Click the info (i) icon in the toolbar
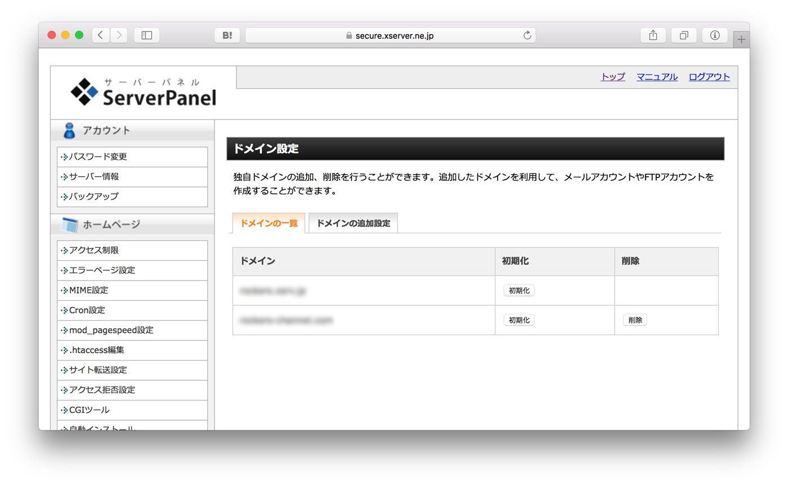The width and height of the screenshot is (788, 485). tap(714, 35)
